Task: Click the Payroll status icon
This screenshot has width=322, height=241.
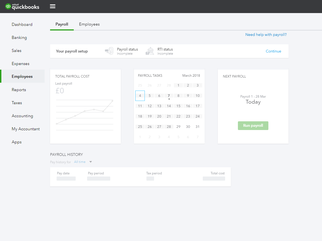Action: click(109, 51)
